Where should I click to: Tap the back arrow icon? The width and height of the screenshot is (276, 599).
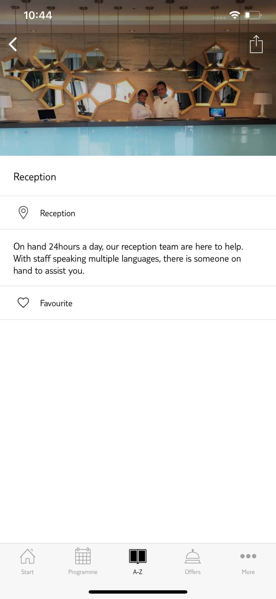13,44
